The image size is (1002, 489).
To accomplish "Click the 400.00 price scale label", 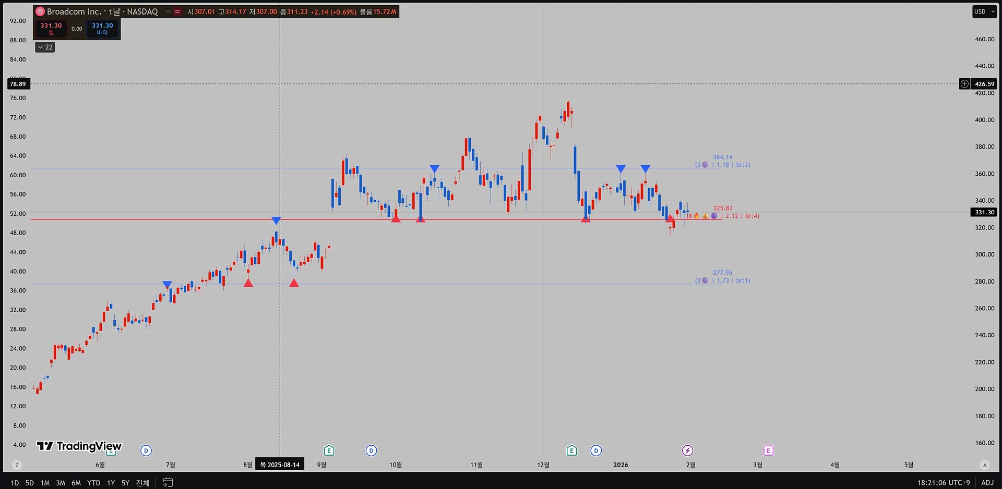I will coord(984,120).
